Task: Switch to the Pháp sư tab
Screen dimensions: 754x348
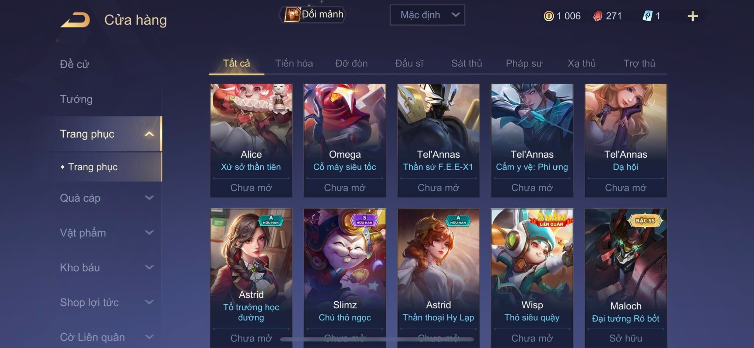Action: (x=524, y=63)
